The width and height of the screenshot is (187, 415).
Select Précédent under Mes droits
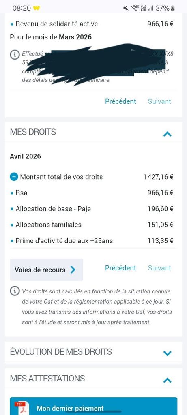click(120, 268)
